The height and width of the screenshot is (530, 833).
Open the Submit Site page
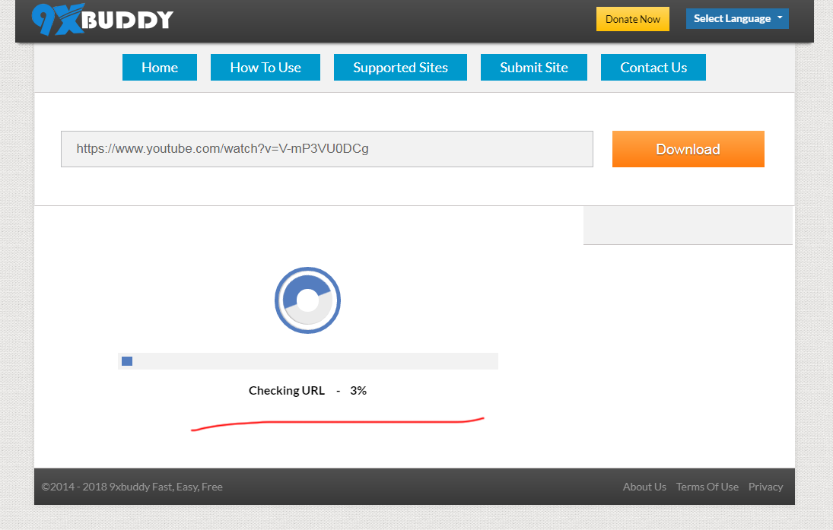[534, 68]
